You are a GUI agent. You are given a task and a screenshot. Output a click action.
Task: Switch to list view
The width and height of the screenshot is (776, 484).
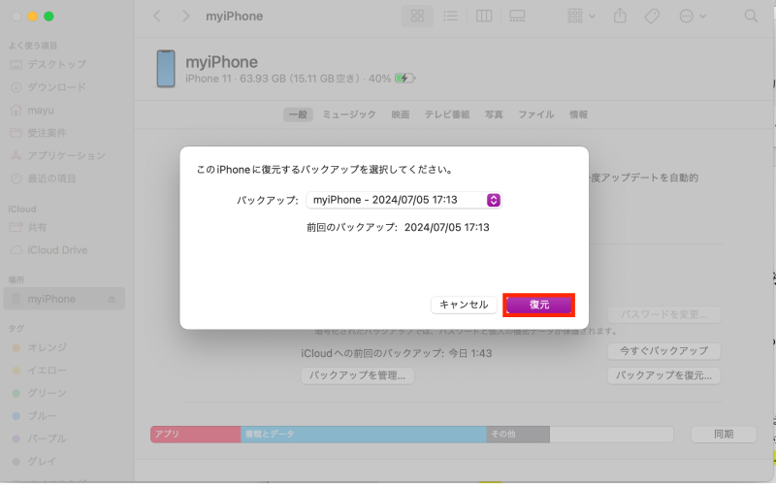point(450,16)
